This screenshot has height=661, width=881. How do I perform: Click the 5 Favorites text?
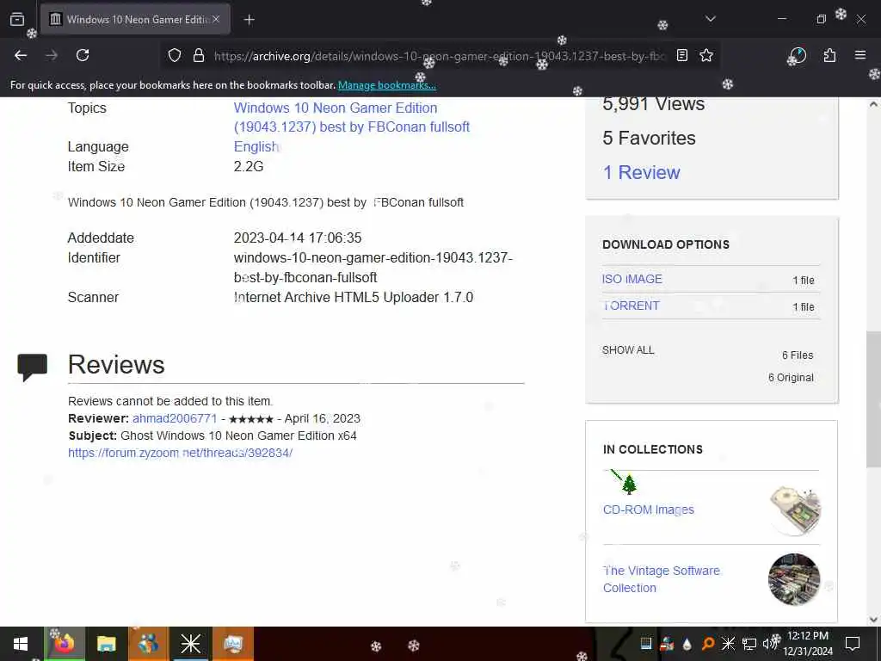(649, 139)
